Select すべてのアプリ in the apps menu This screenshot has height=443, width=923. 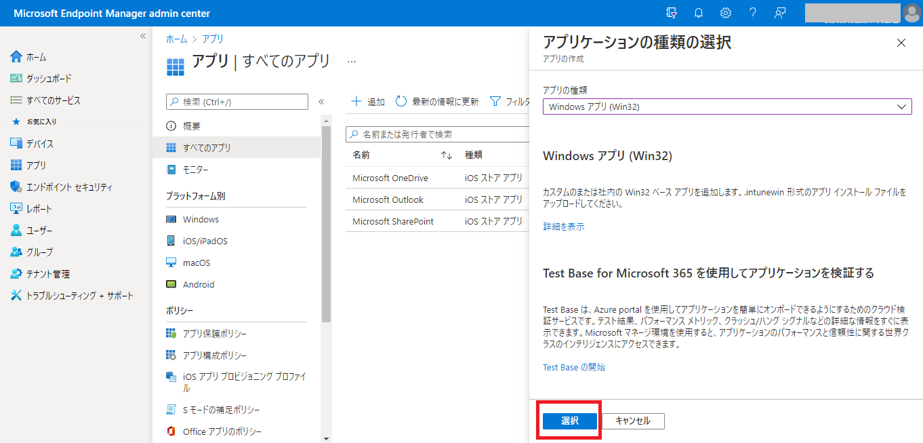coord(236,148)
